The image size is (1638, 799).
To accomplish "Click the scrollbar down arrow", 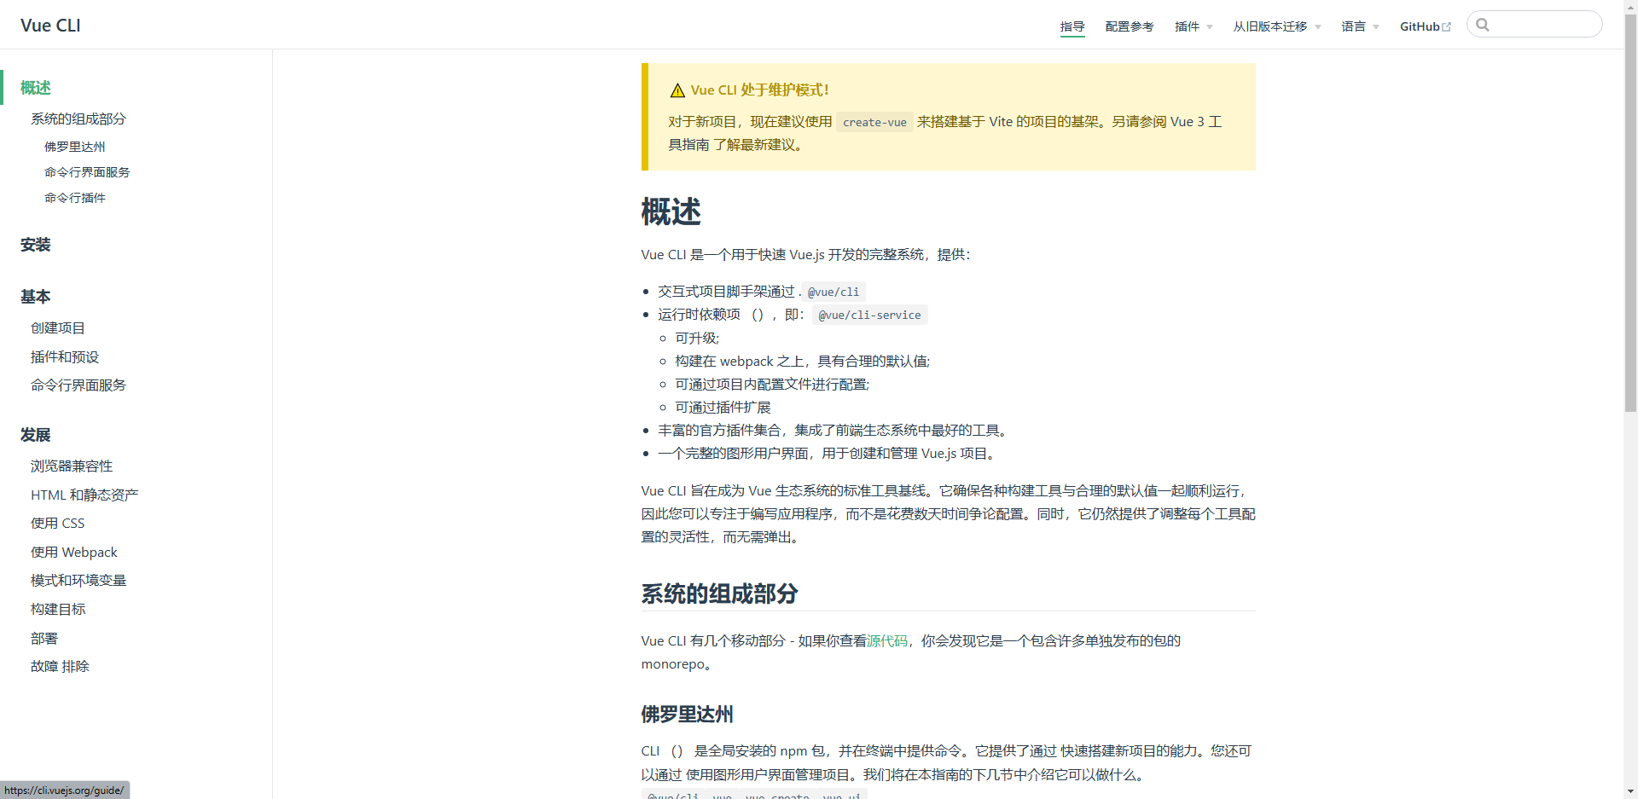I will (x=1630, y=791).
